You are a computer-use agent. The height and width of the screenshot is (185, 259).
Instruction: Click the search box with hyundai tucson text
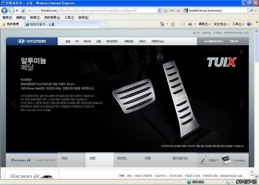[215, 10]
